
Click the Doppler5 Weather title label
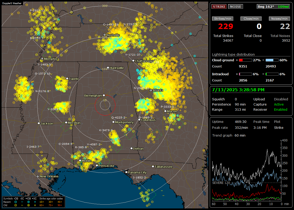pyautogui.click(x=12, y=3)
